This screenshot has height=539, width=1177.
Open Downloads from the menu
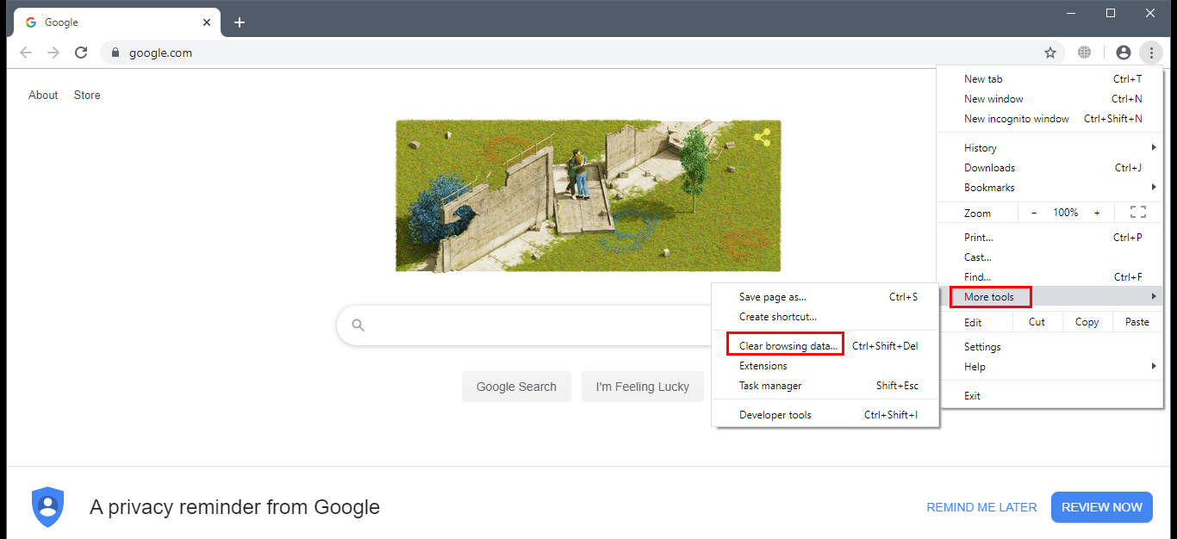point(1049,168)
